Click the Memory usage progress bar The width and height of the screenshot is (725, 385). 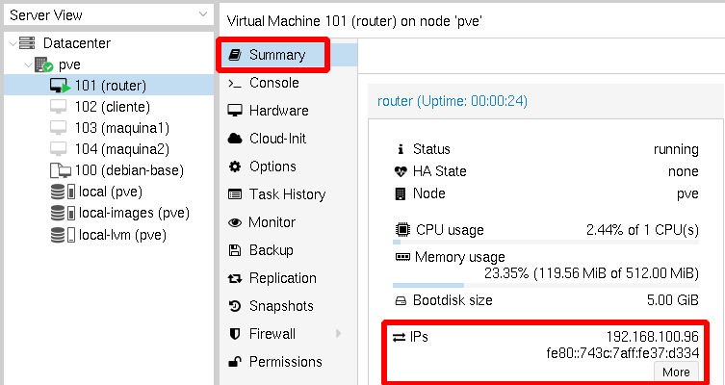point(545,285)
